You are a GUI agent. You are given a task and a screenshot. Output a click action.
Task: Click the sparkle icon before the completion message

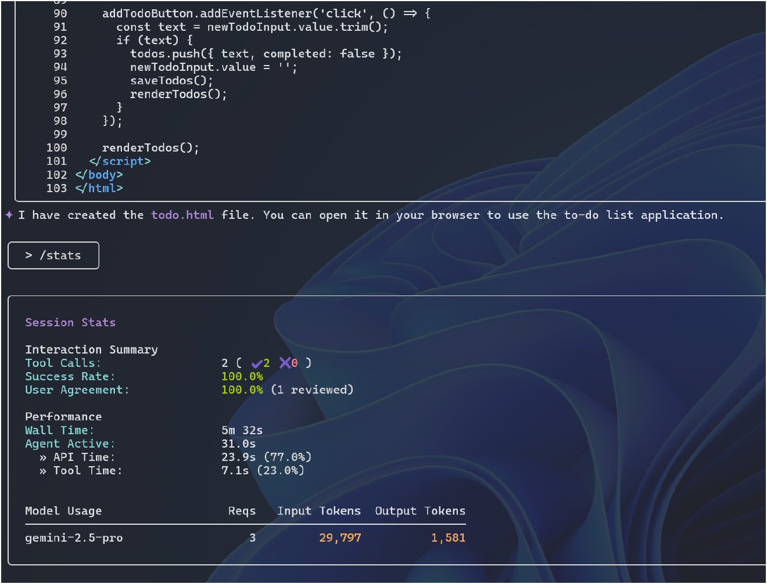coord(8,215)
